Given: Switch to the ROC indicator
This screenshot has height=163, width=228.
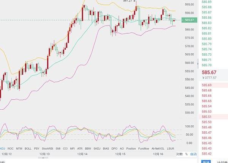Looking at the screenshot, I should click(11, 148).
